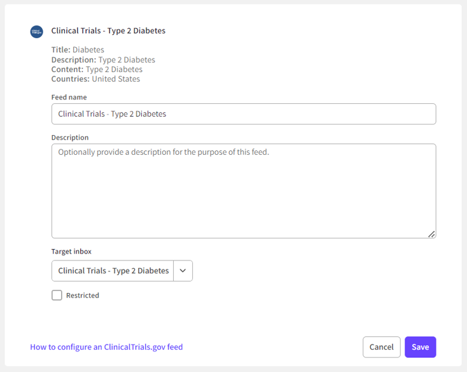This screenshot has height=372, width=467.
Task: Click the Description: Type 2 Diabetes line
Action: (x=103, y=60)
